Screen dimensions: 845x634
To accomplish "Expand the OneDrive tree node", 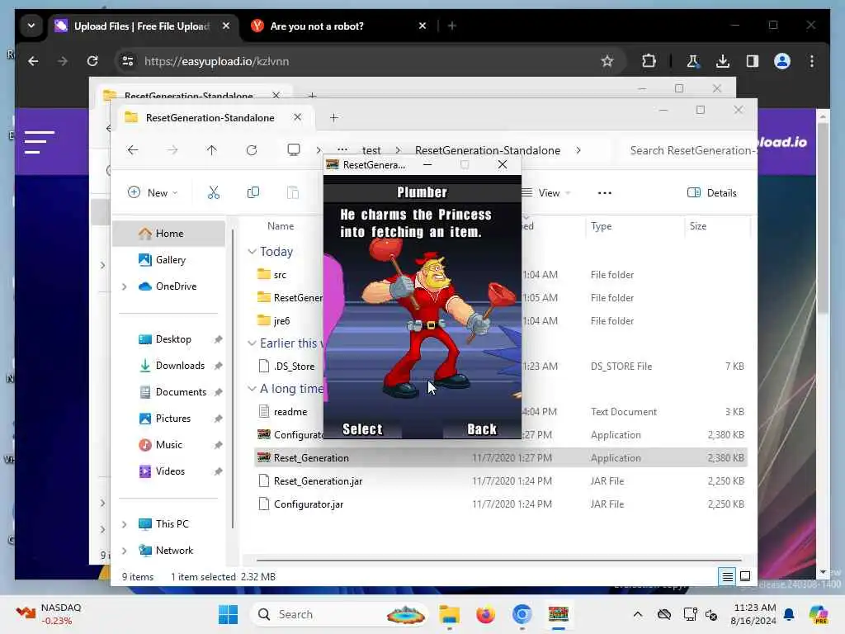I will point(125,286).
